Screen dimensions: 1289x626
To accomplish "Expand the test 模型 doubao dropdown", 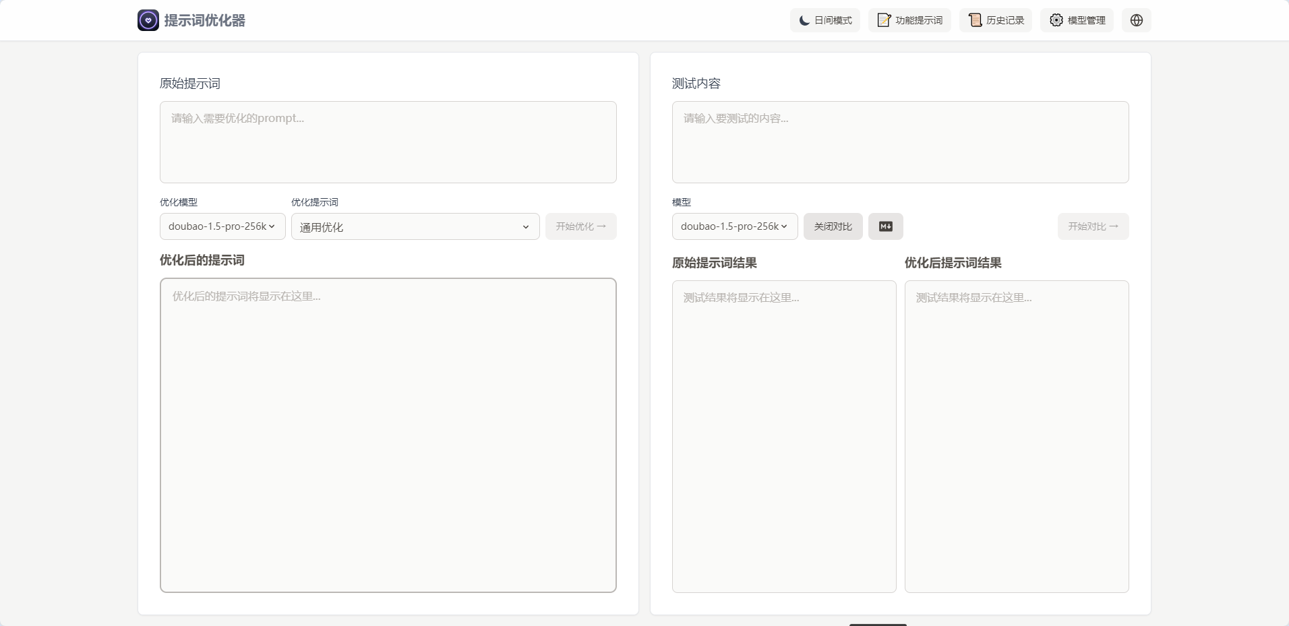I will coord(734,226).
